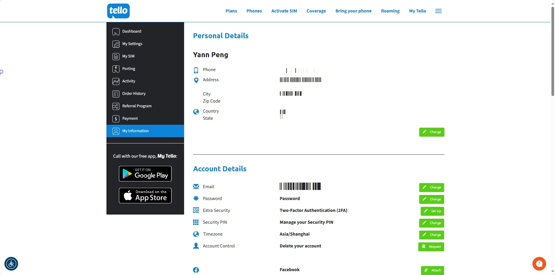Click the My Settings sidebar icon
Viewport: 555px width, 275px height.
tap(116, 44)
